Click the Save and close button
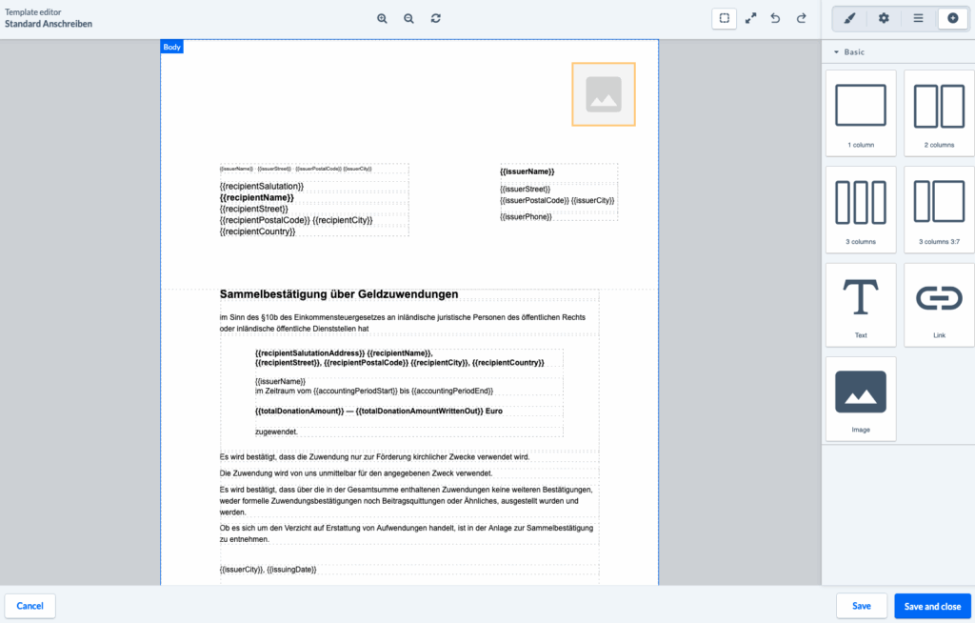Image resolution: width=975 pixels, height=623 pixels. [x=931, y=606]
